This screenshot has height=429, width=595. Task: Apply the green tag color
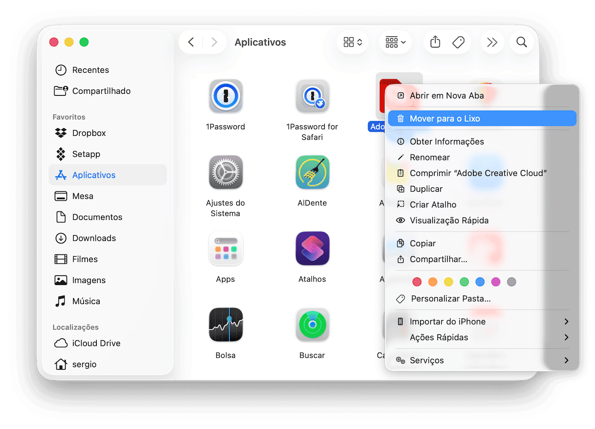click(464, 282)
